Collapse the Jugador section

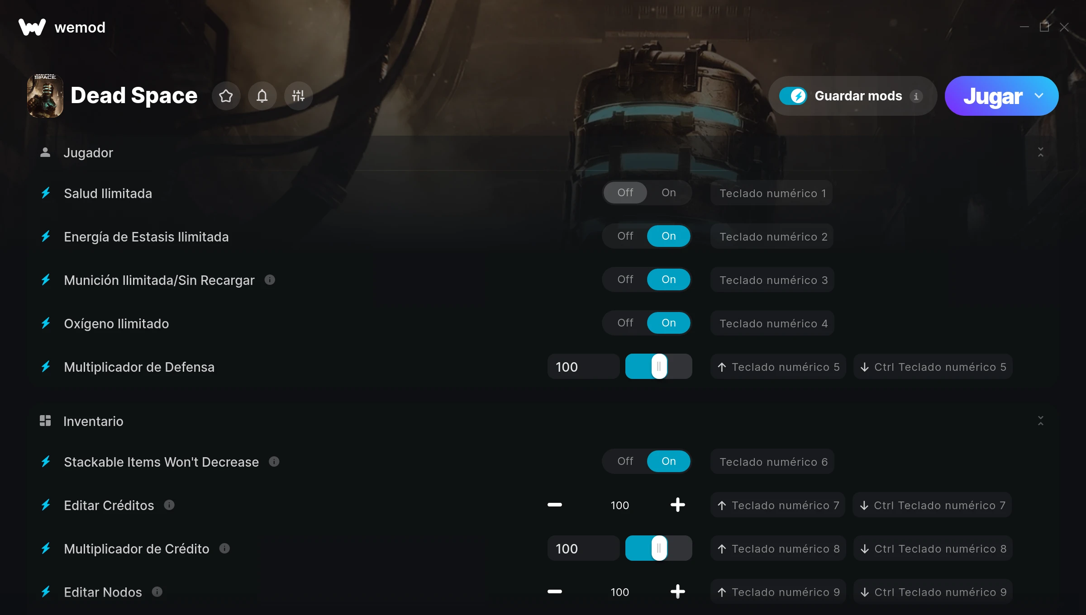tap(1041, 152)
